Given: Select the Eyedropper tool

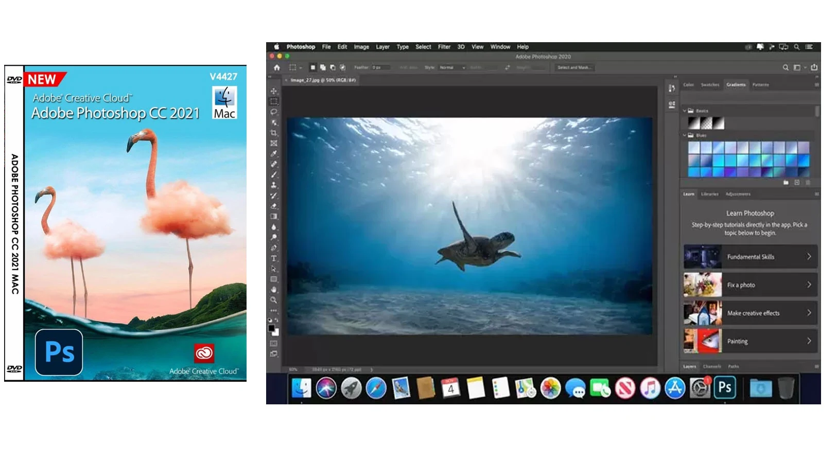Looking at the screenshot, I should coord(274,153).
